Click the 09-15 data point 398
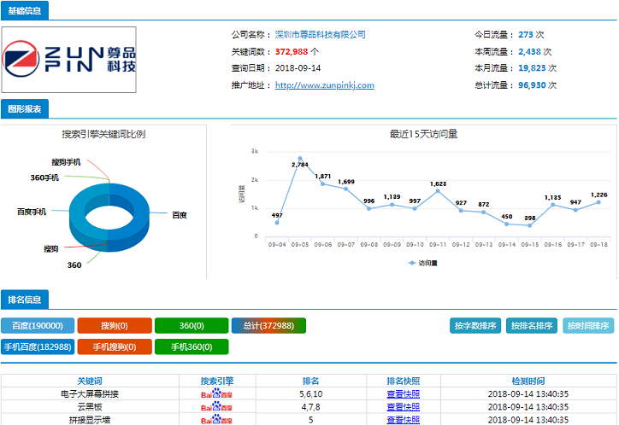Screen dimensions: 619x425 tap(530, 225)
